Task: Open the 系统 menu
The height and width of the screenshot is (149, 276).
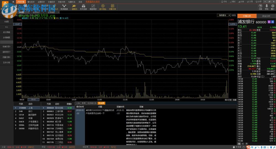Action: pyautogui.click(x=80, y=2)
